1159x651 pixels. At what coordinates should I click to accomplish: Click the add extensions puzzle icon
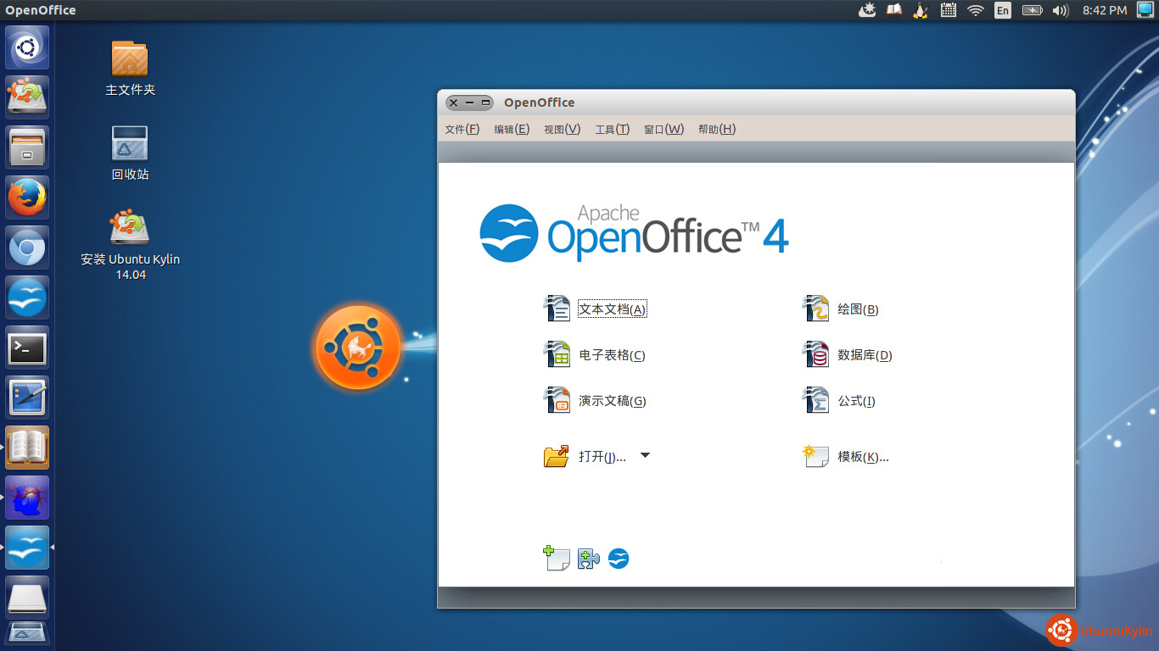588,559
